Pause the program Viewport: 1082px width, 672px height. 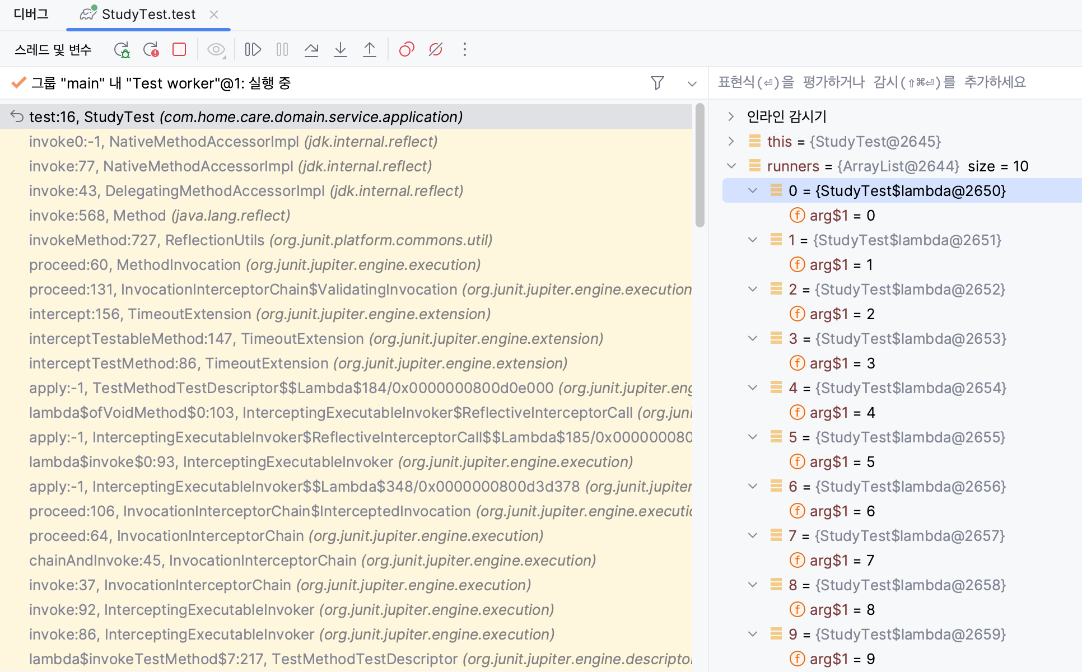[282, 50]
